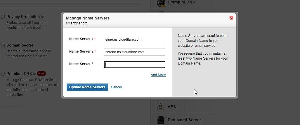Expand the Domain Secret section
The height and width of the screenshot is (125, 300).
[3, 45]
